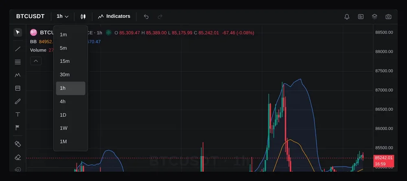Viewport: 407px width, 181px height.
Task: Choose the 1m interval
Action: 70,35
